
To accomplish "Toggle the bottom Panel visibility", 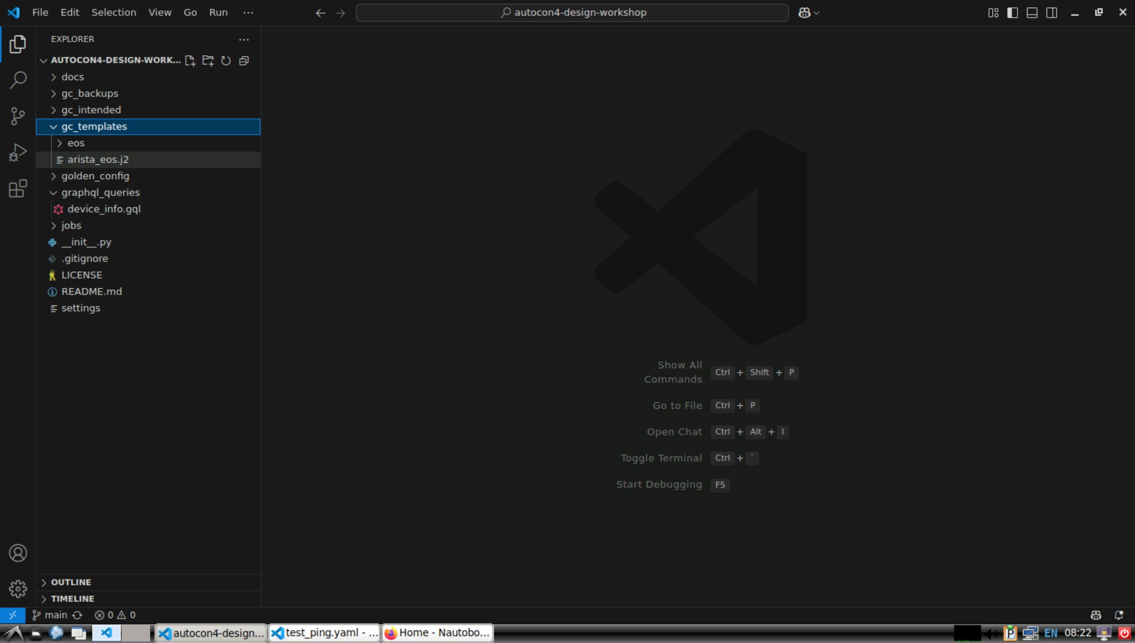I will coord(1032,13).
